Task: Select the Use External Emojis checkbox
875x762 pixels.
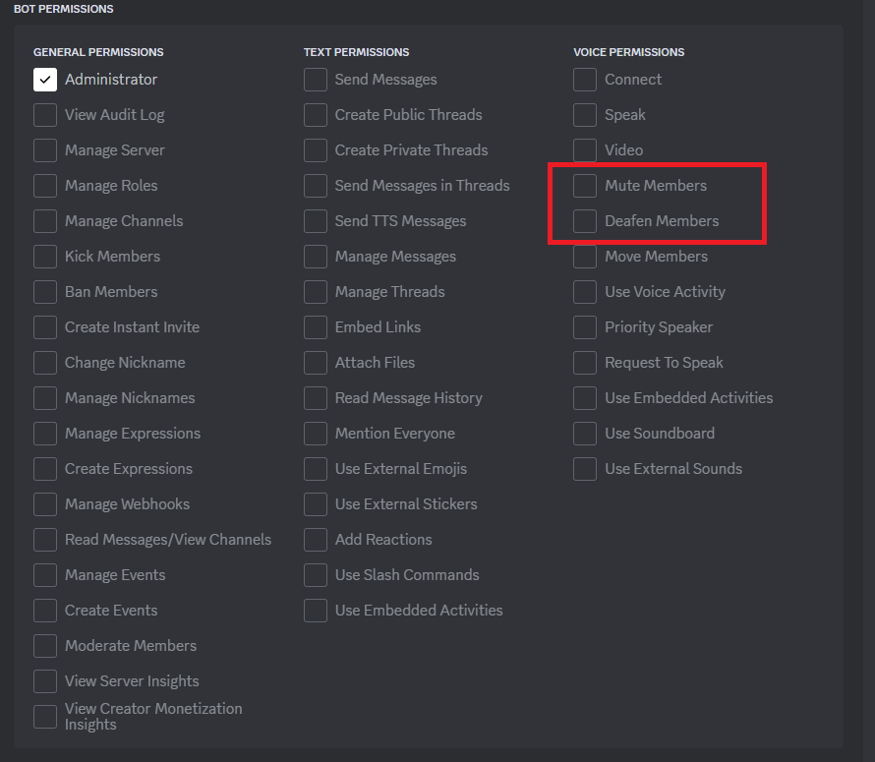Action: pos(316,469)
